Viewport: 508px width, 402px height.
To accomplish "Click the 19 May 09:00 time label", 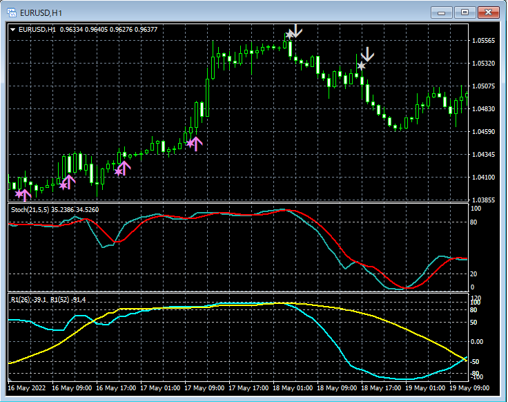I will tap(469, 388).
